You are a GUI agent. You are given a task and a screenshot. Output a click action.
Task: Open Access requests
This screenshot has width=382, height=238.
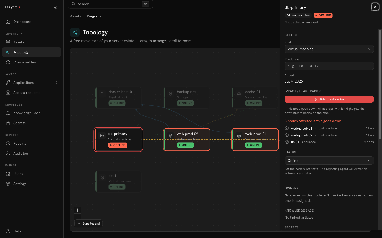32,93
